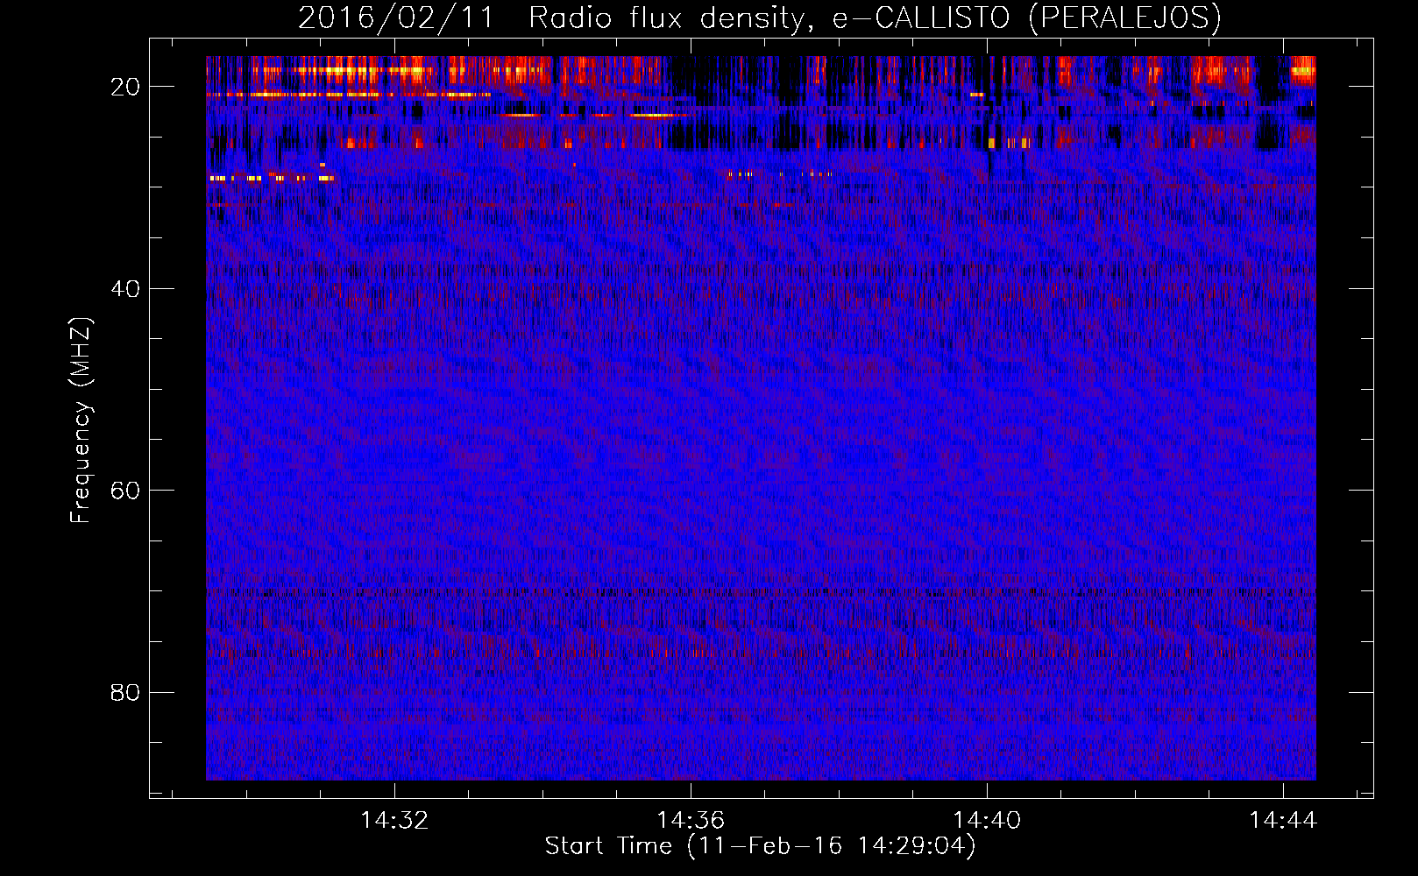Click the 40 MHz frequency tick label

click(x=125, y=289)
